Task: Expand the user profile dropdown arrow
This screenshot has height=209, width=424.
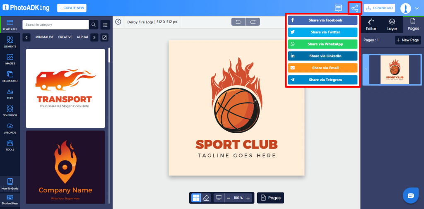Action: coord(417,8)
